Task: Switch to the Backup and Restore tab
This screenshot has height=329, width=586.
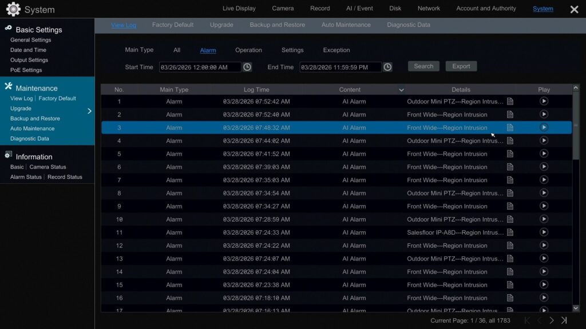Action: pyautogui.click(x=277, y=25)
